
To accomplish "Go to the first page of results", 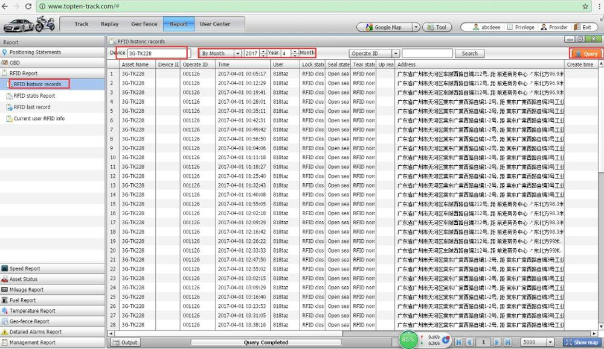I will pyautogui.click(x=458, y=342).
